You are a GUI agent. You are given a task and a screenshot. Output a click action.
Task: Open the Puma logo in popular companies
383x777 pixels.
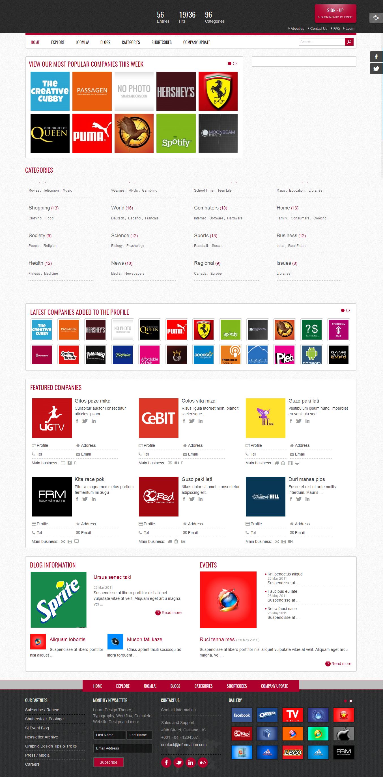[92, 133]
